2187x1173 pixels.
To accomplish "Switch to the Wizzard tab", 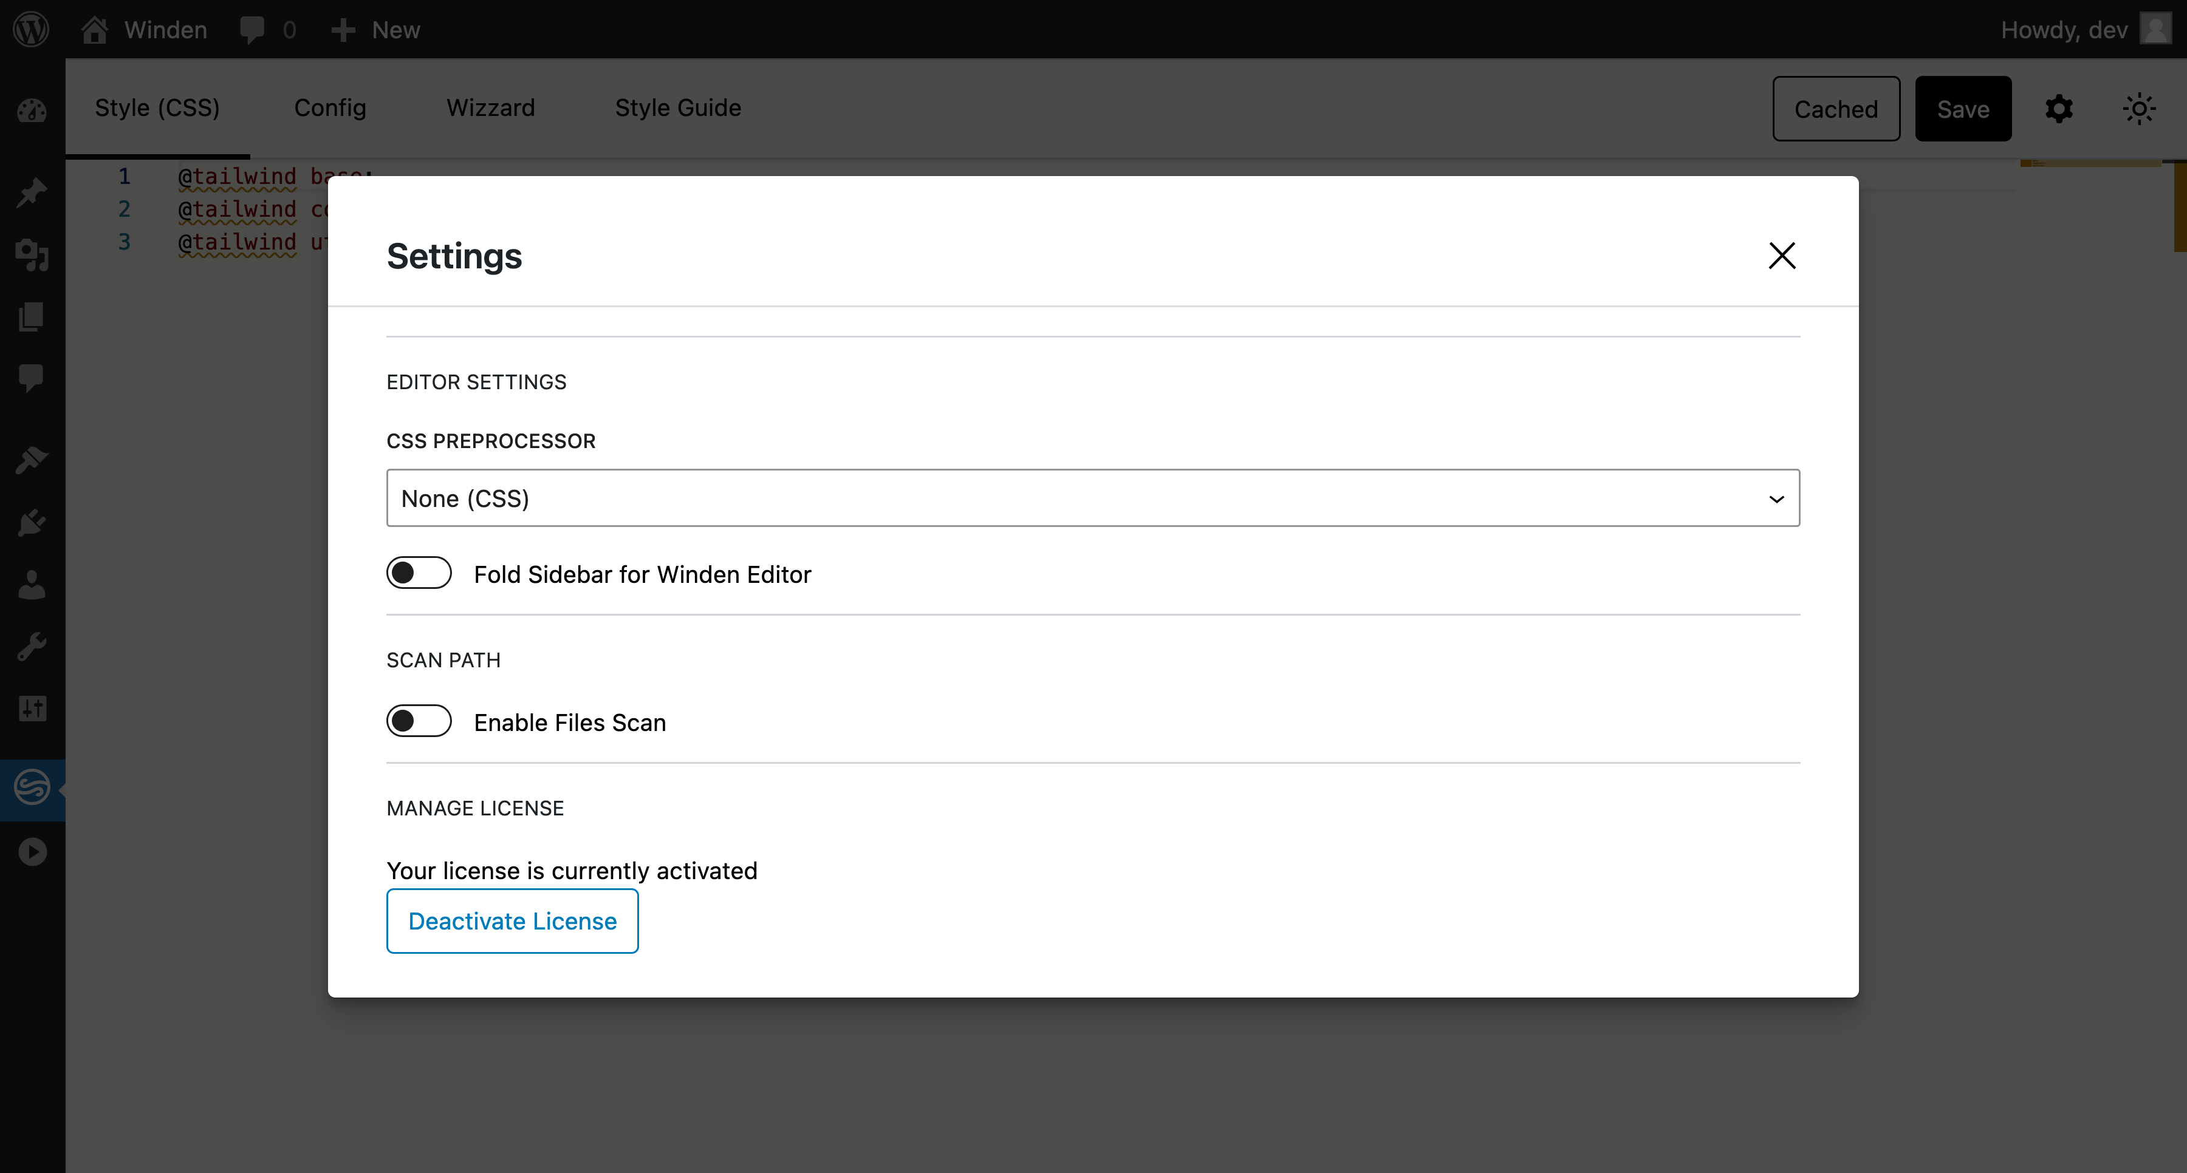I will (x=491, y=108).
